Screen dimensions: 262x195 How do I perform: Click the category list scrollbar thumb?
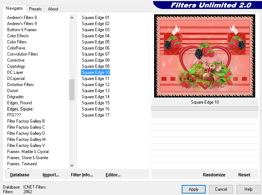pos(72,90)
